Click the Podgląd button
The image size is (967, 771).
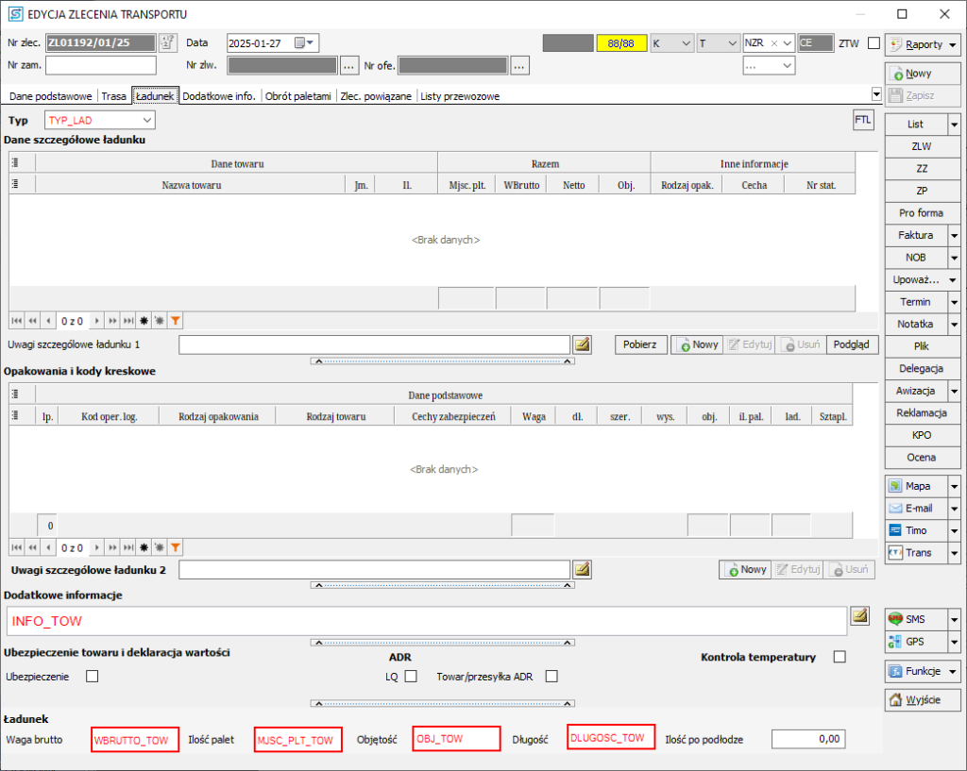click(853, 344)
